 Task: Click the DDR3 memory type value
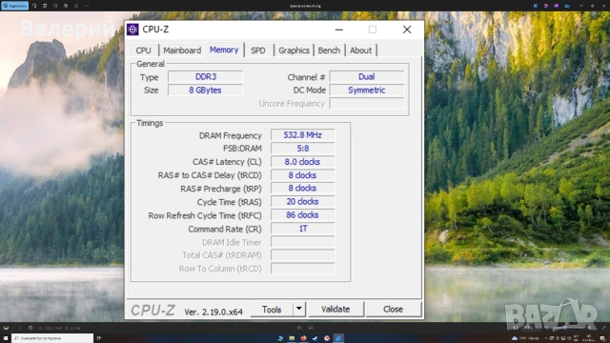[206, 76]
